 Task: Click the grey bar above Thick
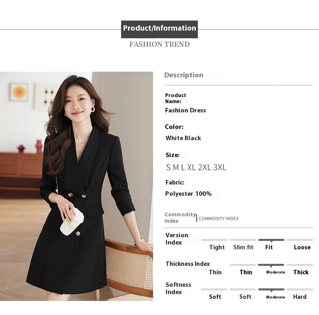300,265
